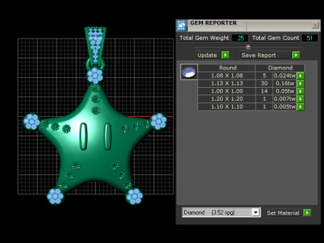This screenshot has height=243, width=324.
Task: Click the Round column header
Action: click(227, 67)
